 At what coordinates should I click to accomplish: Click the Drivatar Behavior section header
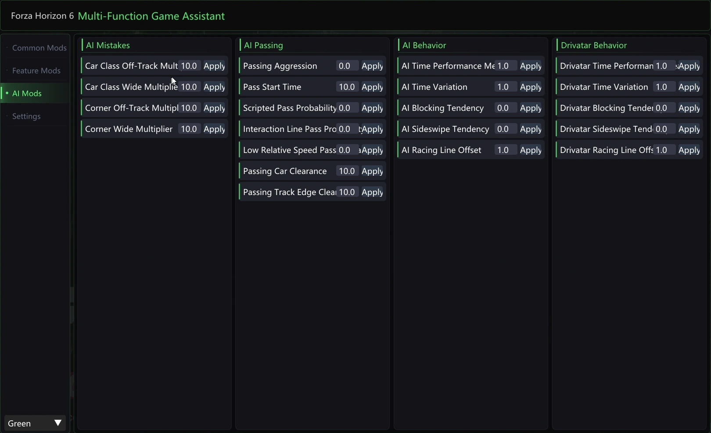594,45
